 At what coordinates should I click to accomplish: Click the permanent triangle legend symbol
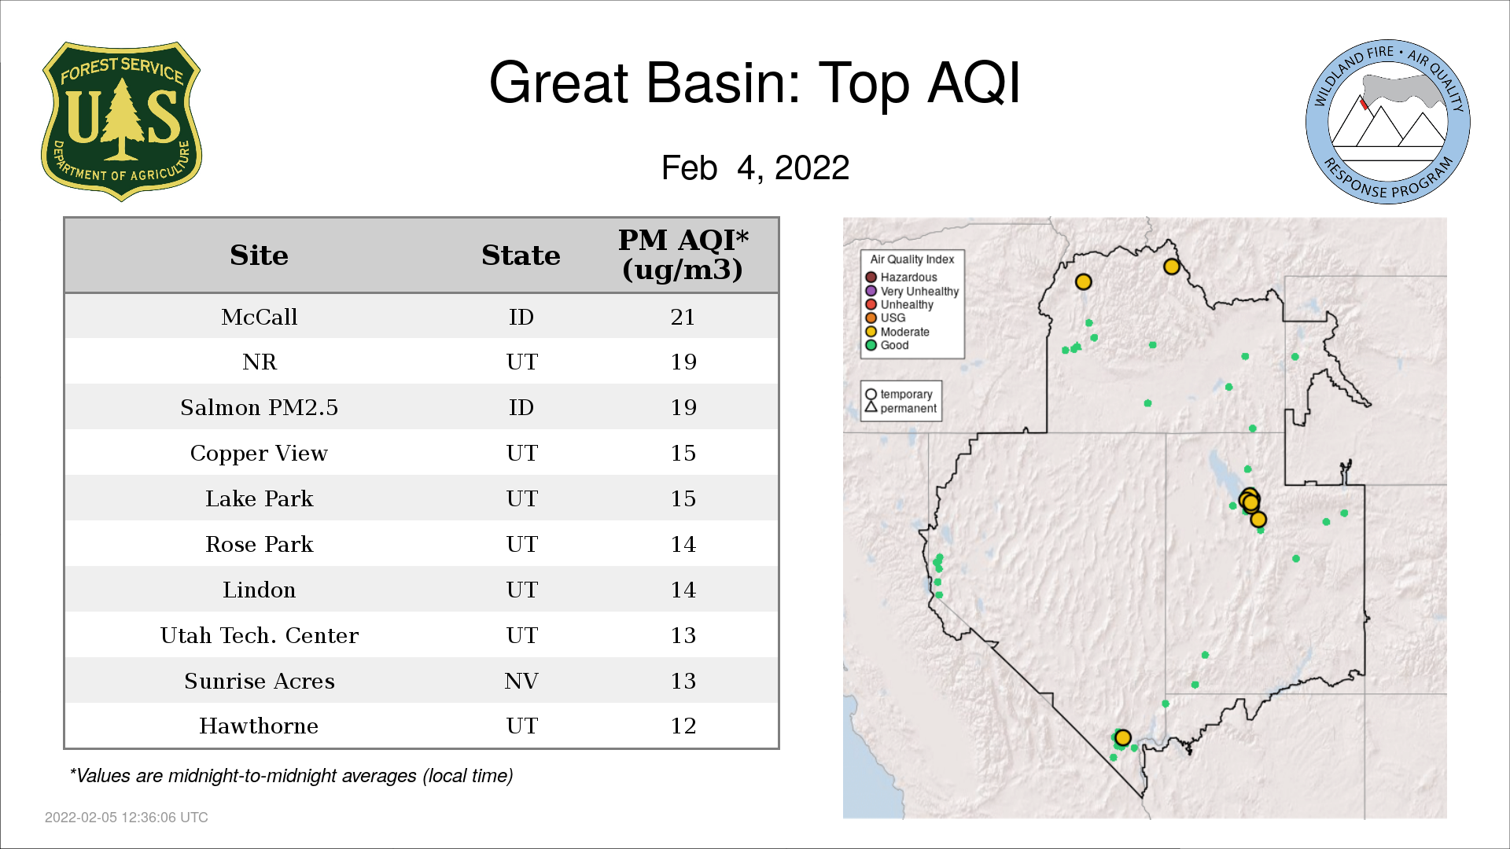(x=871, y=407)
